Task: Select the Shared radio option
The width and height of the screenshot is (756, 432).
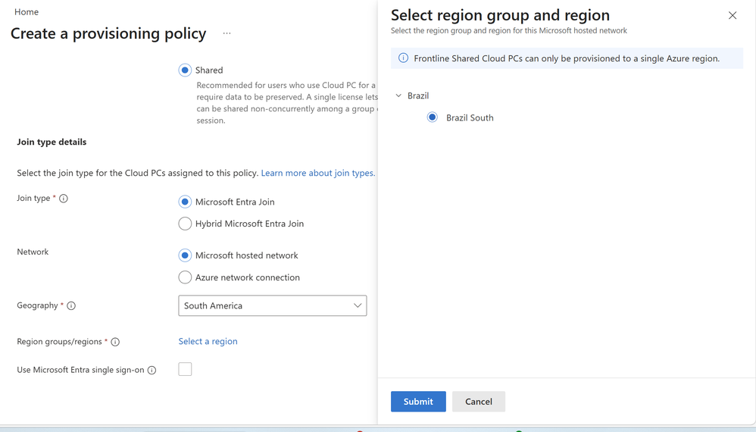Action: coord(185,70)
